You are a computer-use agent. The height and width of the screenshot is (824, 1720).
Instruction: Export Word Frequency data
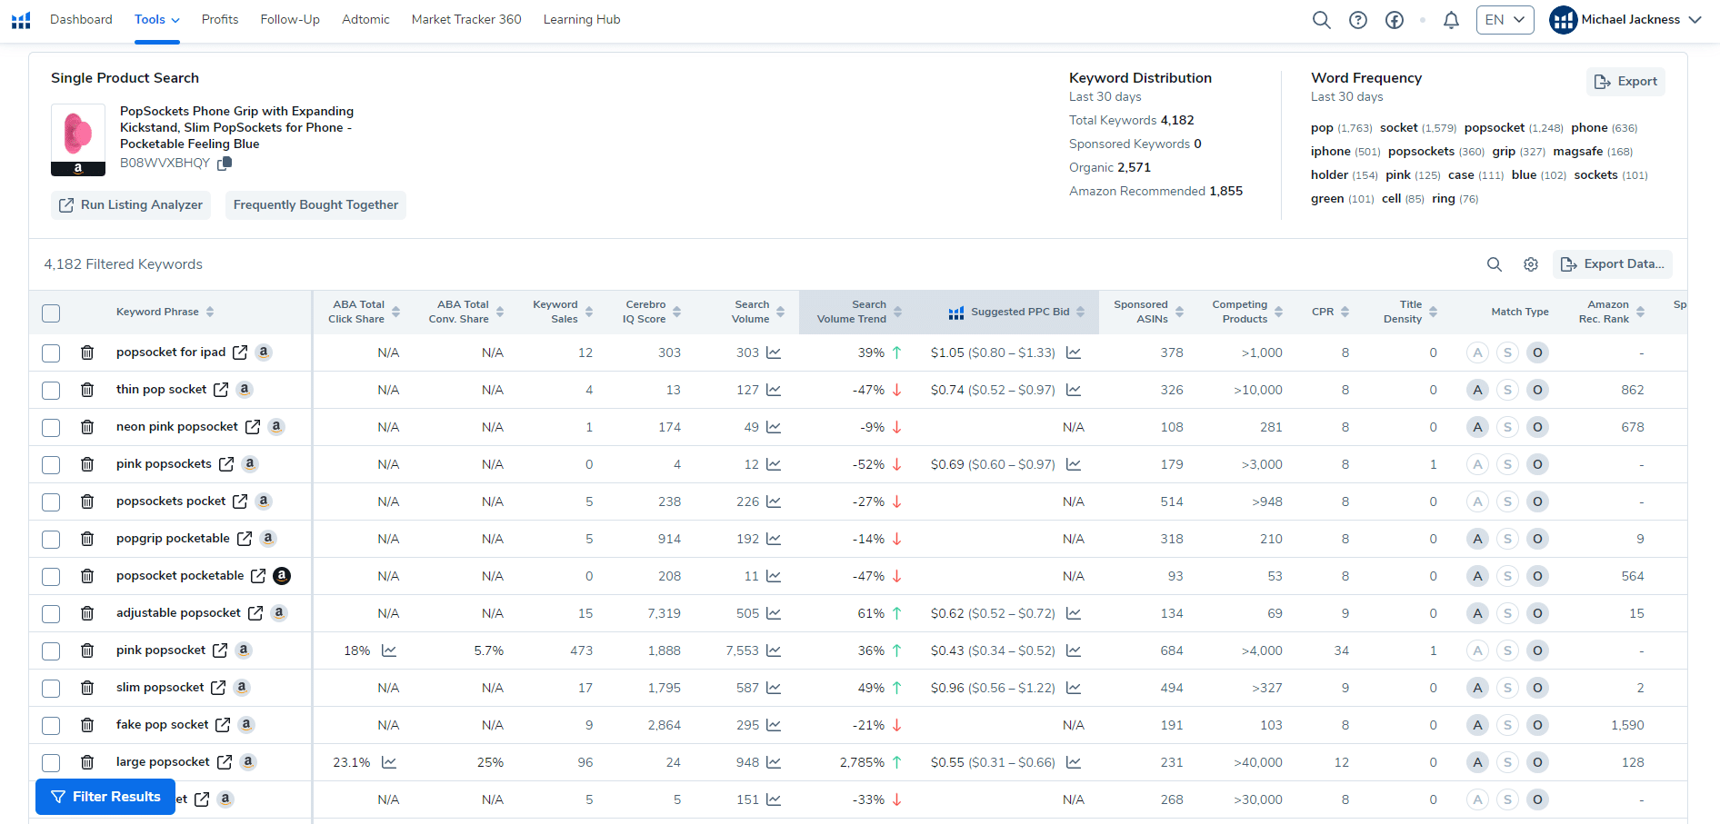pyautogui.click(x=1626, y=82)
